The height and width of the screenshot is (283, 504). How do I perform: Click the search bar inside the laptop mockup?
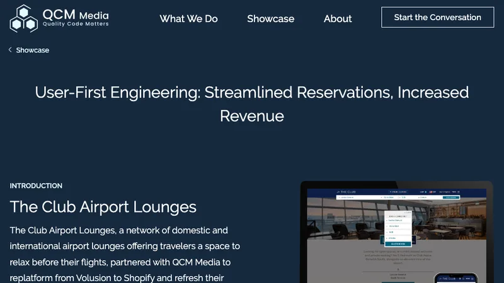pyautogui.click(x=398, y=197)
